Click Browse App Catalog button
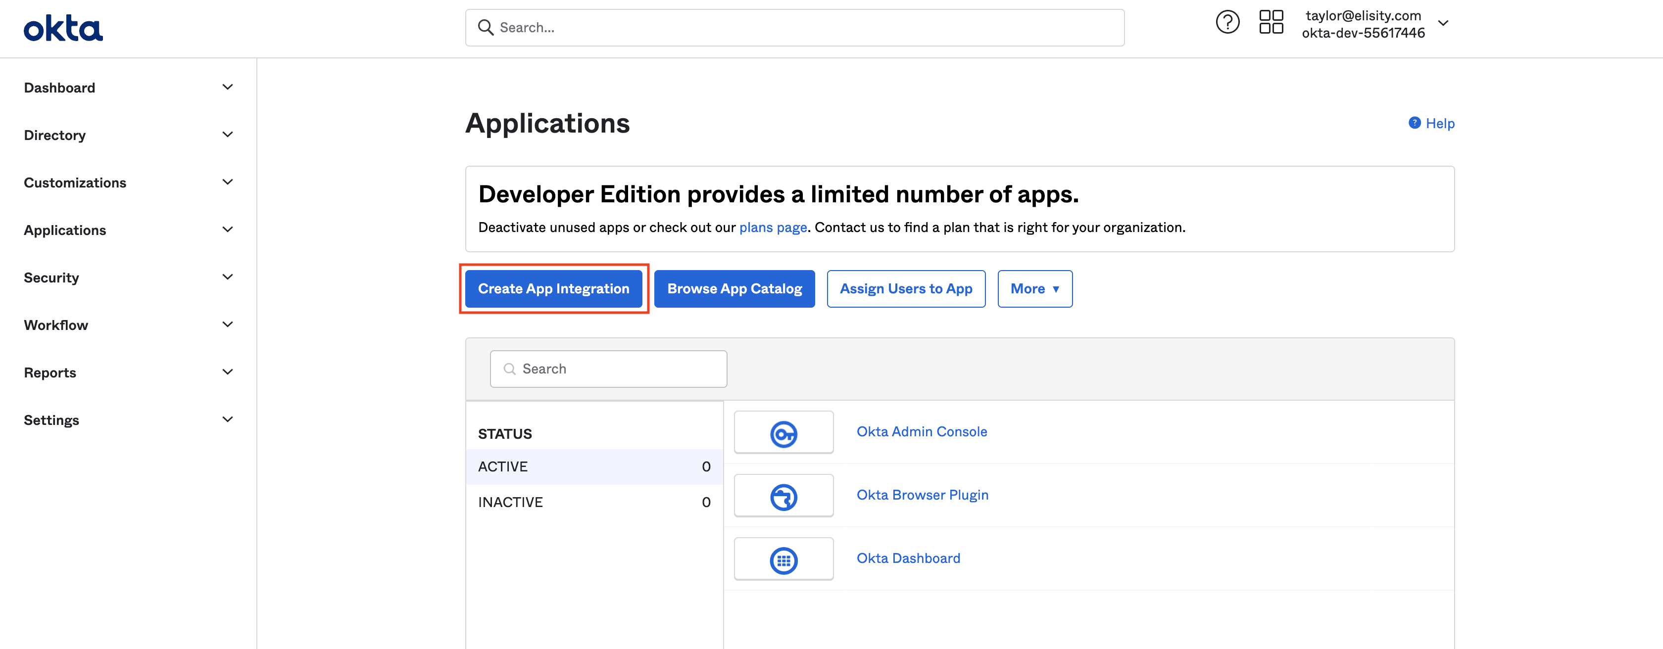Viewport: 1663px width, 649px height. tap(734, 288)
